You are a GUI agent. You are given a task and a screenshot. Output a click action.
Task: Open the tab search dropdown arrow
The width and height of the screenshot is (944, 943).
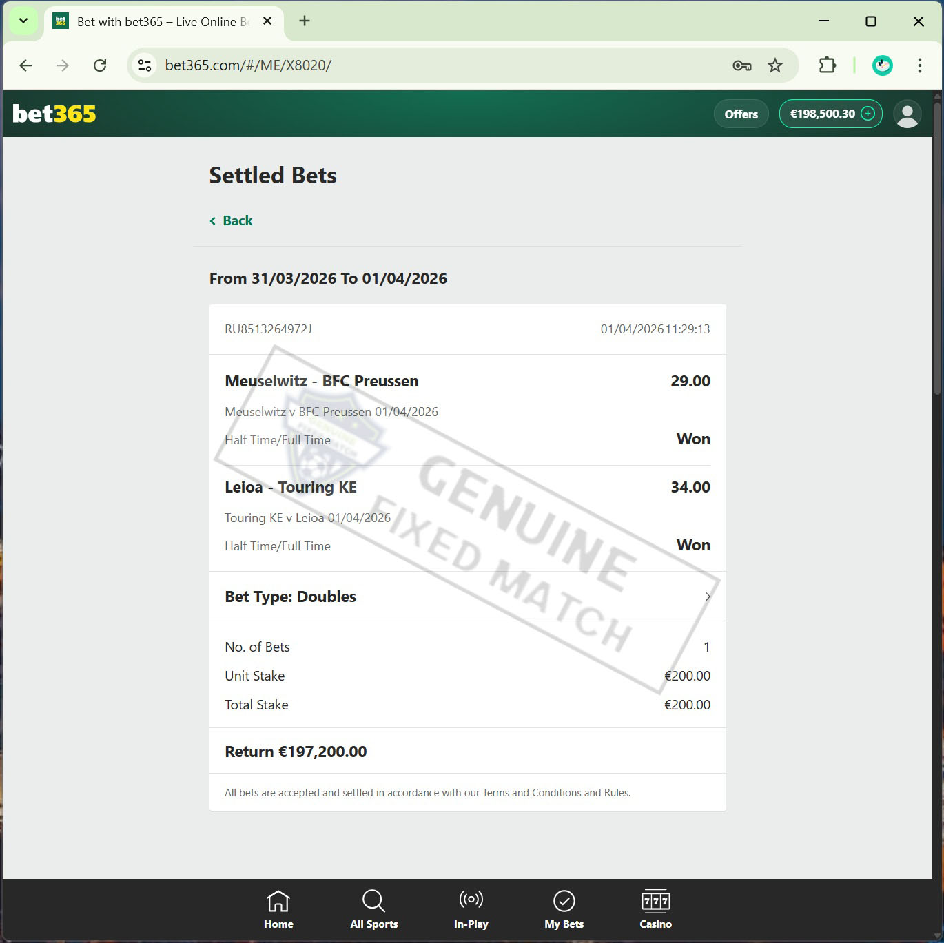[x=23, y=21]
